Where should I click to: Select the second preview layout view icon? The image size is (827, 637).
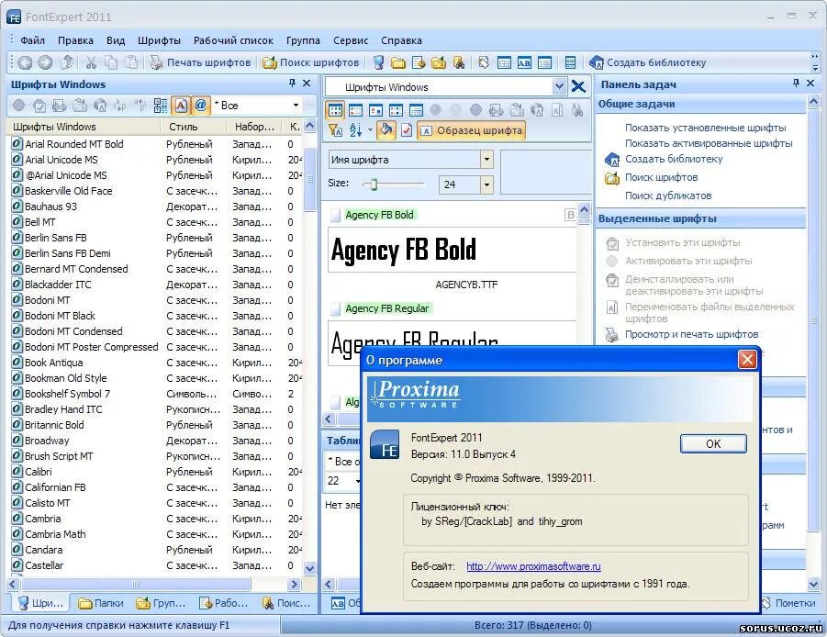[355, 110]
